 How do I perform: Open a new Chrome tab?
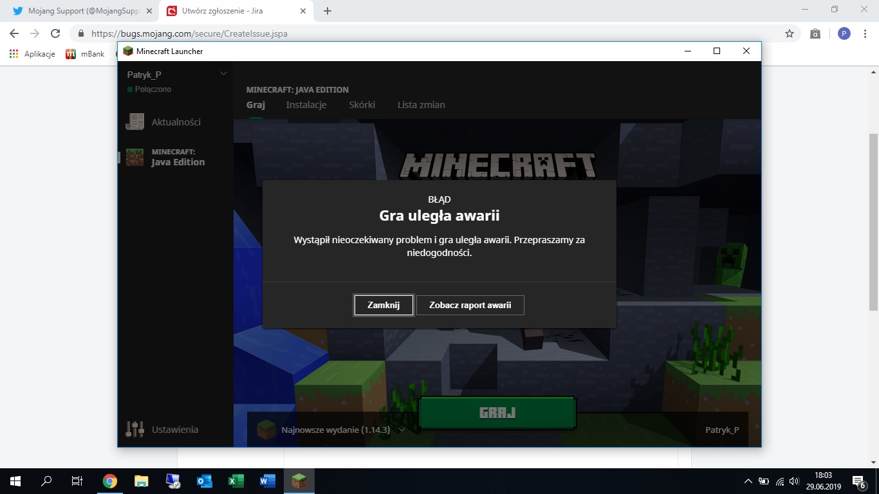(328, 11)
